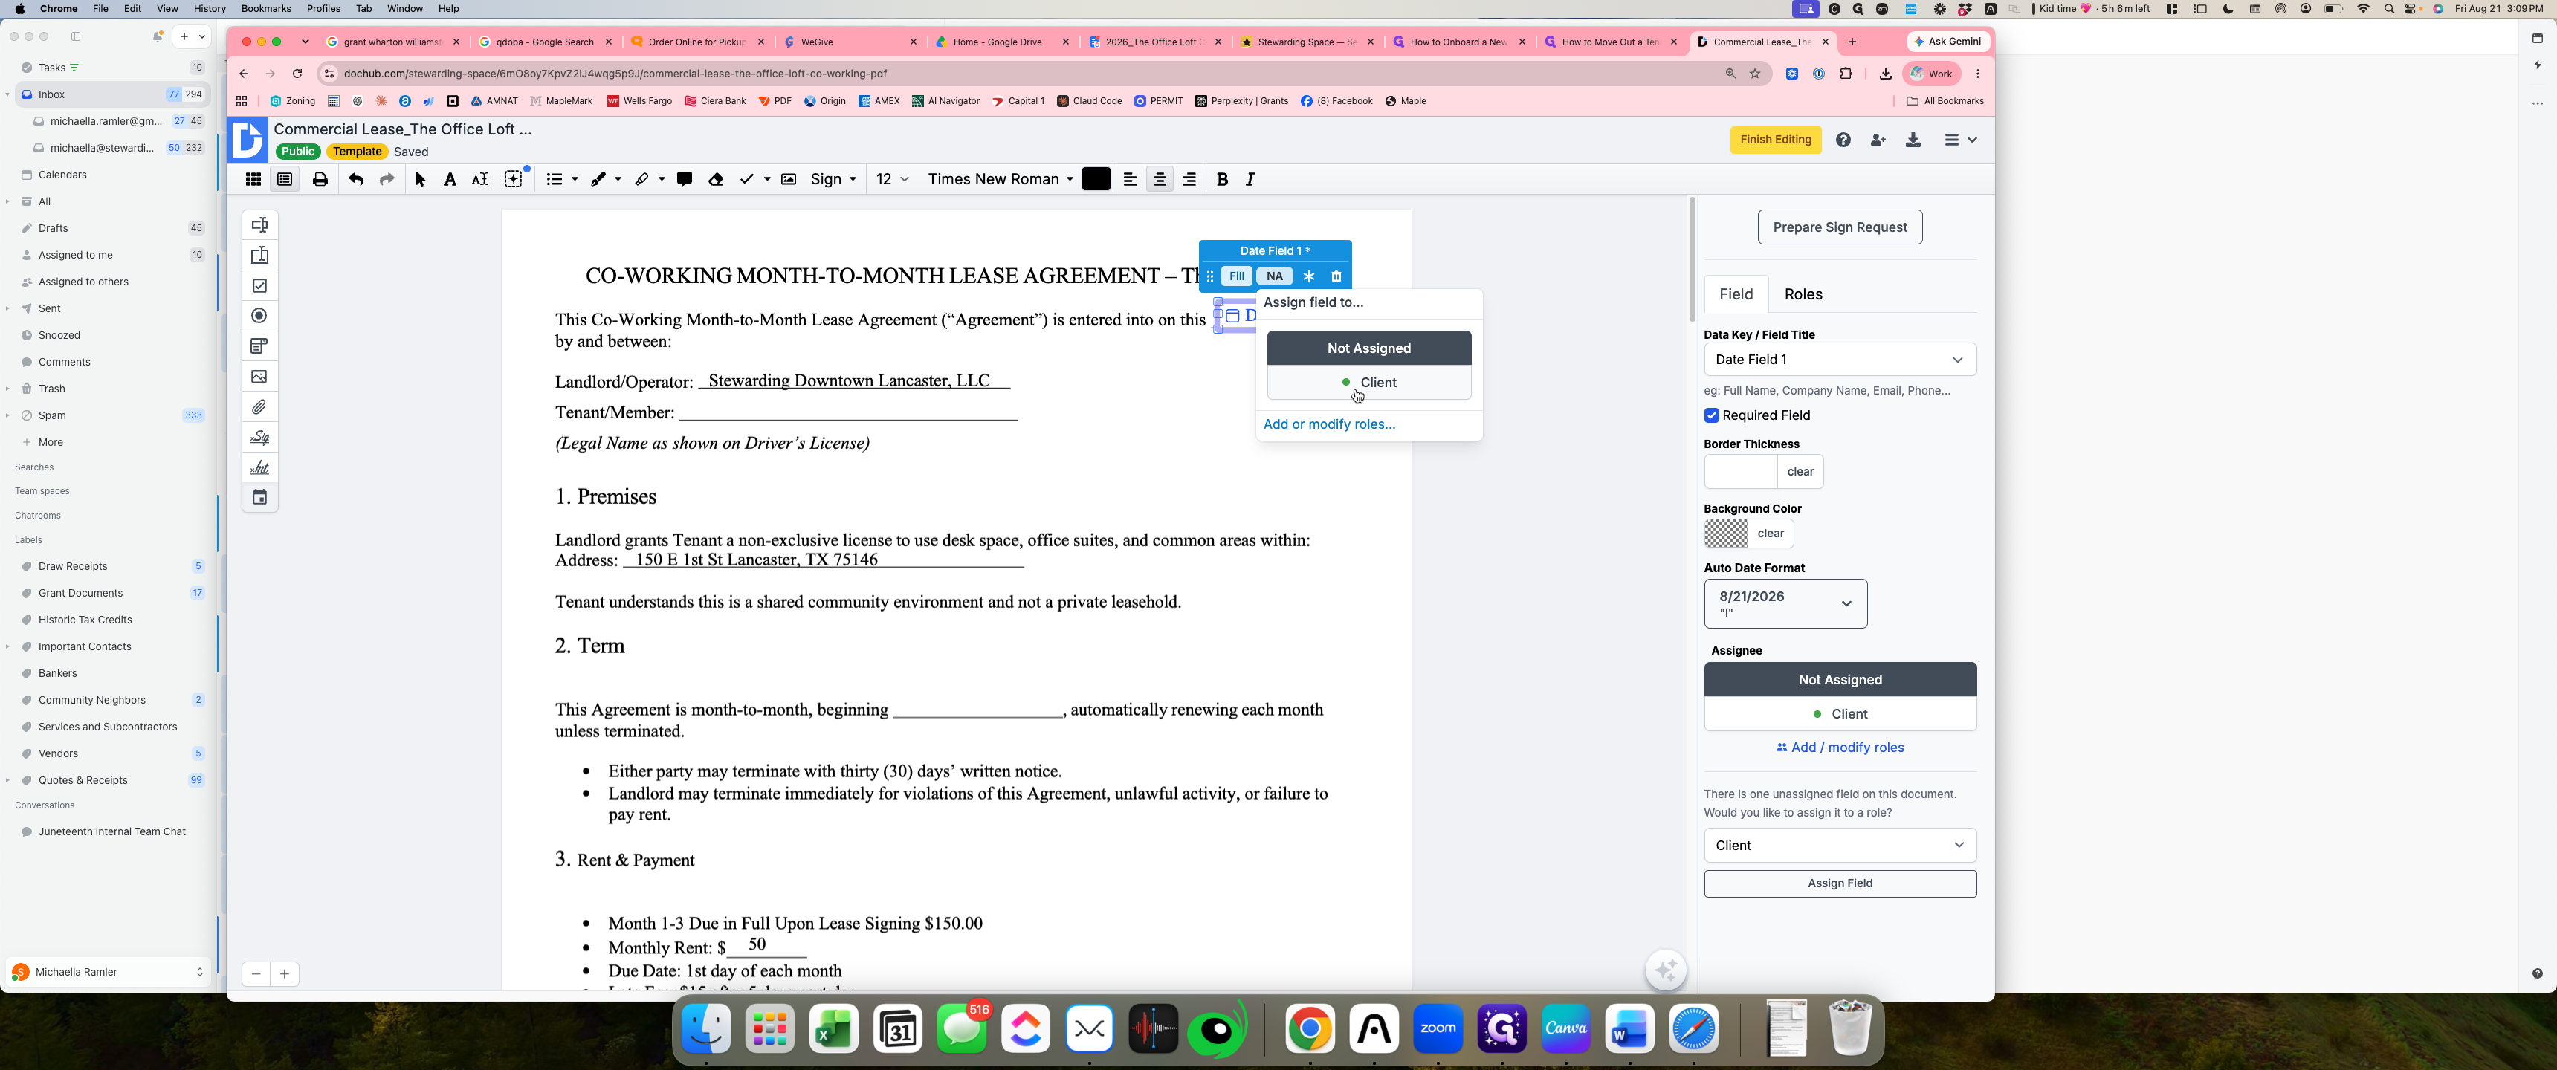Click Finish Editing button
The width and height of the screenshot is (2557, 1070).
click(1775, 140)
